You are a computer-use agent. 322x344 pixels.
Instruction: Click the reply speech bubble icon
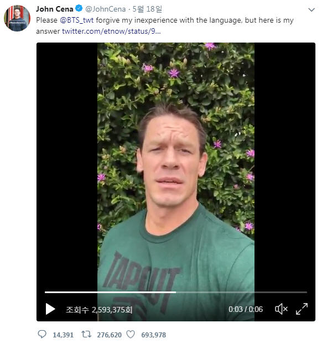point(42,335)
